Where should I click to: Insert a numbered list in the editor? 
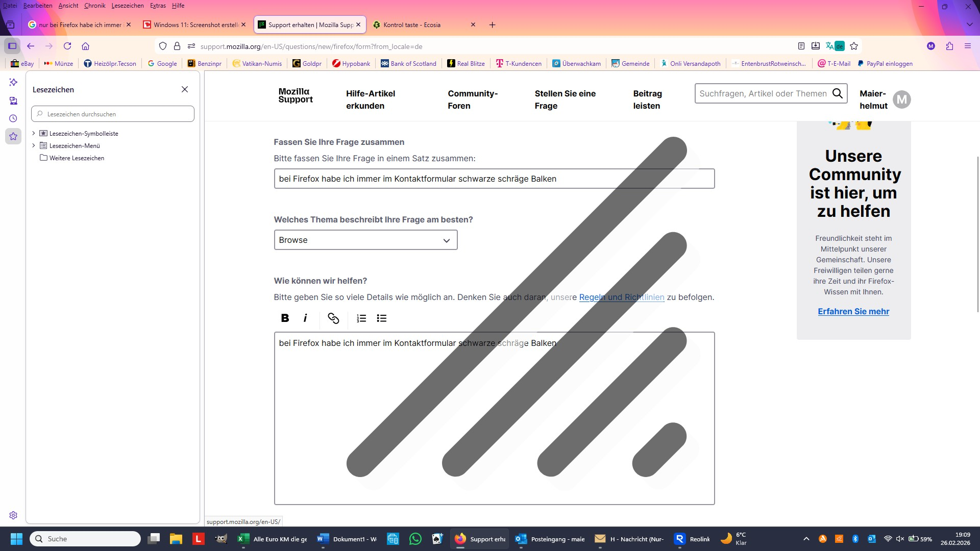pyautogui.click(x=361, y=318)
